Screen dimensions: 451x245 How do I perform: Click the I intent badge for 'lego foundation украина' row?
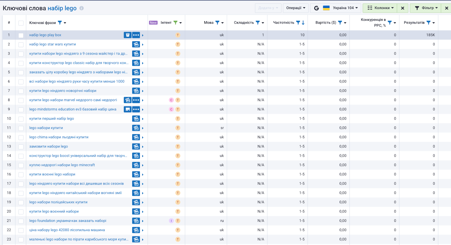coord(171,221)
